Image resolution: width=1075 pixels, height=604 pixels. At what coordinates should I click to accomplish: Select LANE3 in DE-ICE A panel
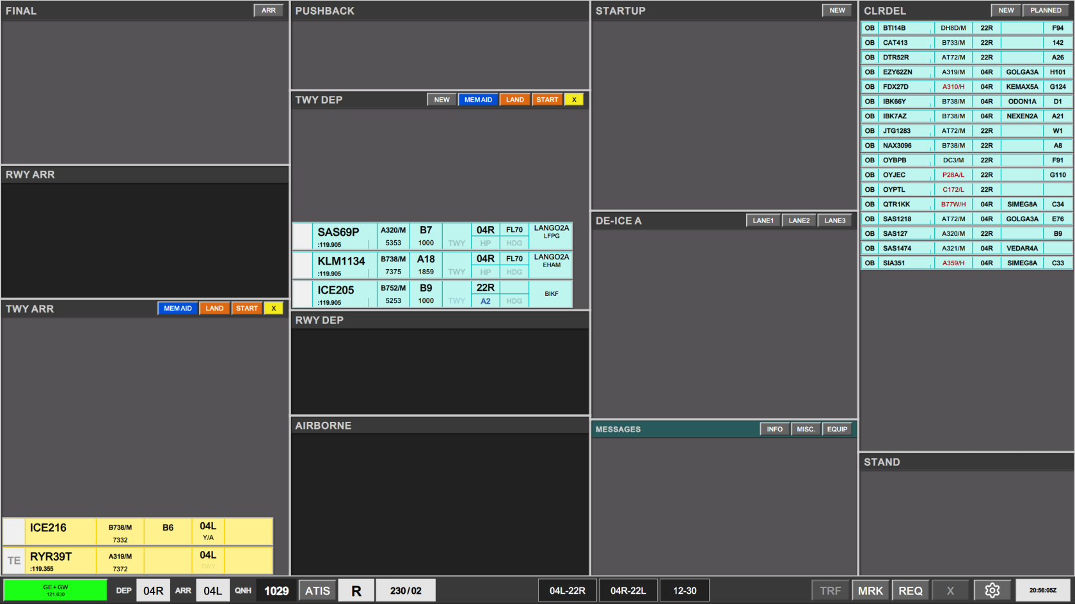834,221
